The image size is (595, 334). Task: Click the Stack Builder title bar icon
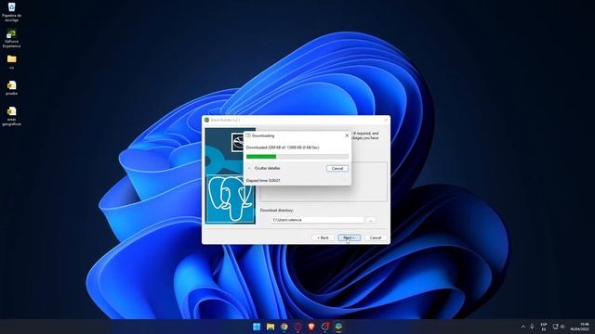206,120
